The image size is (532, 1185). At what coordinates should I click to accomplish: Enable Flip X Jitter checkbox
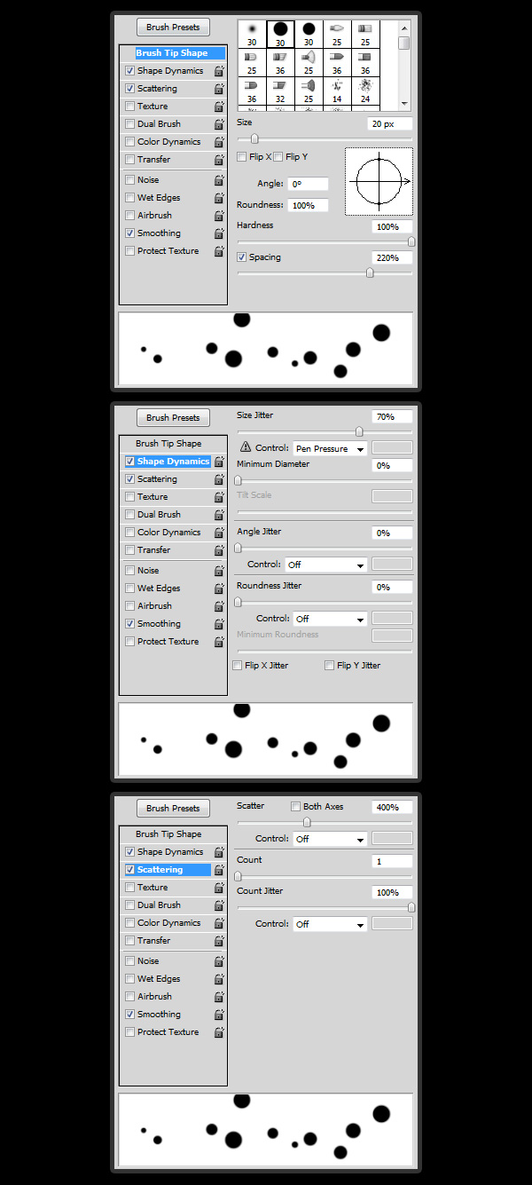click(x=238, y=666)
